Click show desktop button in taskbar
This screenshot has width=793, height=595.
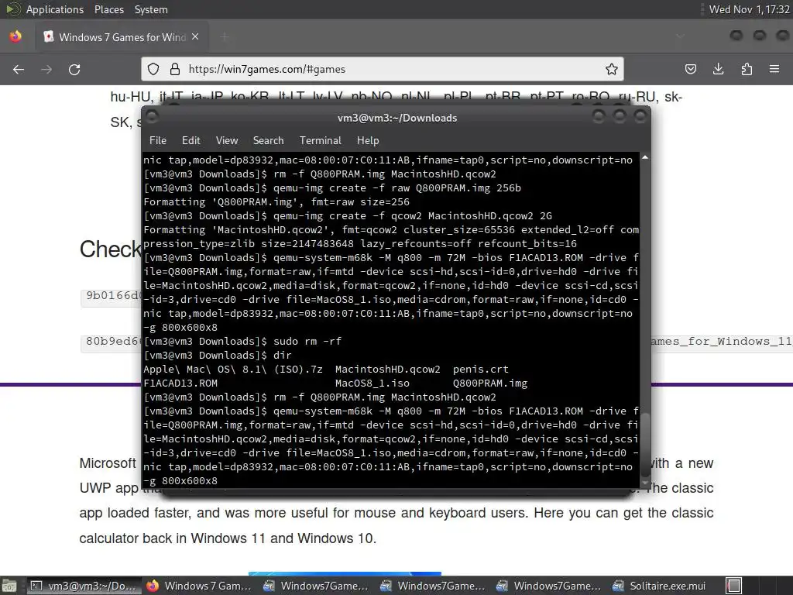[x=9, y=586]
